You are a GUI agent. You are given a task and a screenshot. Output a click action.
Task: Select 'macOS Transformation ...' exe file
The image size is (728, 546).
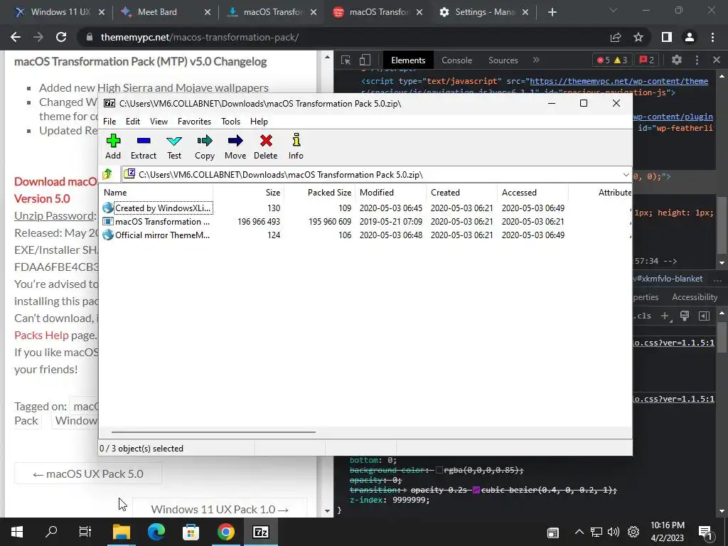click(x=366, y=222)
